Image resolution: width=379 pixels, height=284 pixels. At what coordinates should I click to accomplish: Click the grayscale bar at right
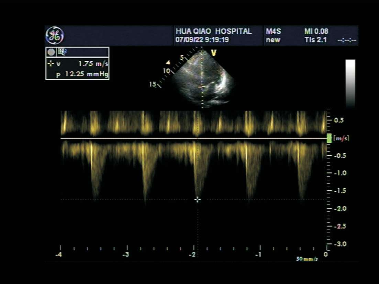350,83
